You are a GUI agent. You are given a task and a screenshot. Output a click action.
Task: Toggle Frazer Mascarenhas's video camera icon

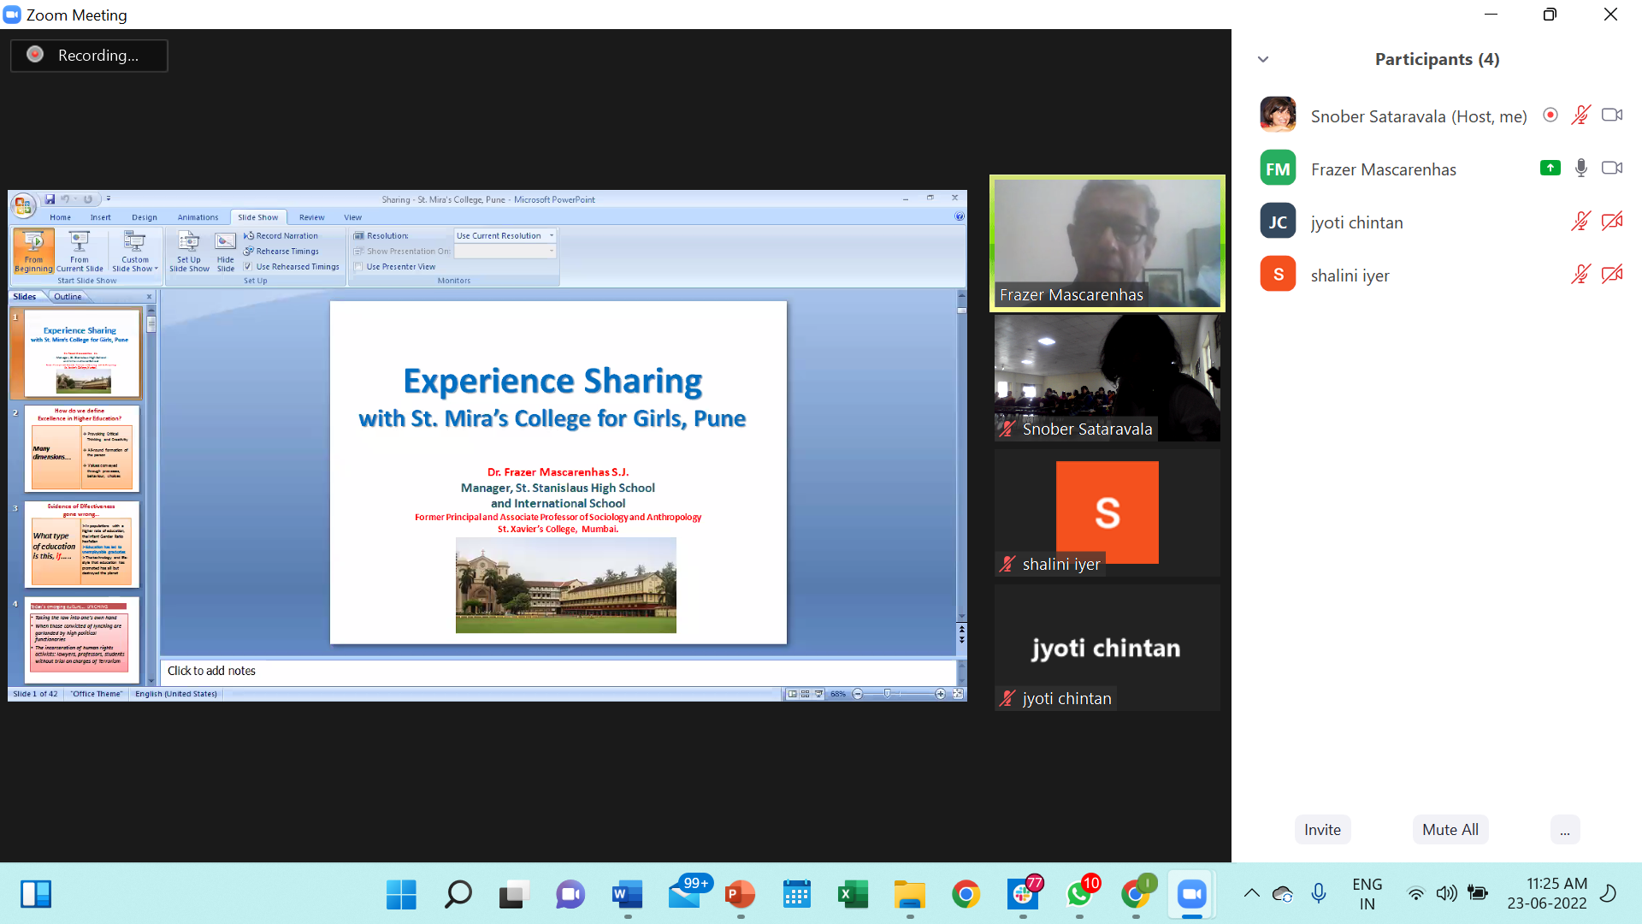1612,169
